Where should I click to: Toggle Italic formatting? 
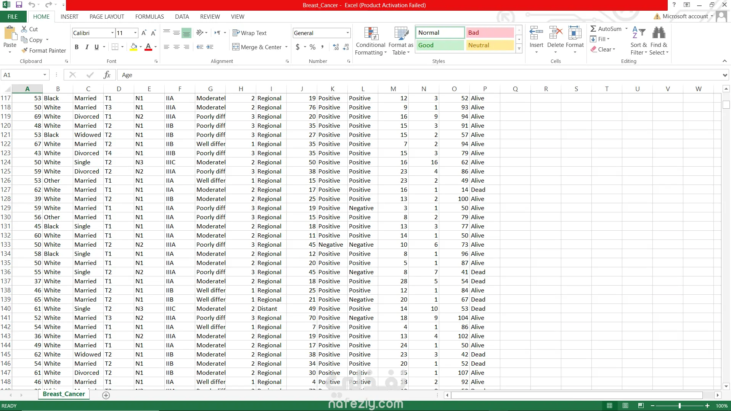[x=87, y=47]
